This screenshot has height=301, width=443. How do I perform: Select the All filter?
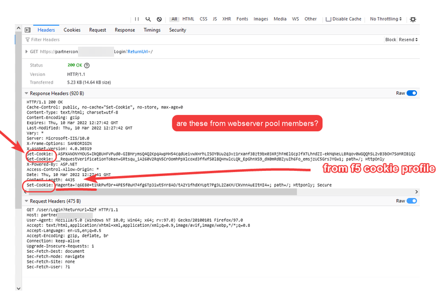(174, 19)
